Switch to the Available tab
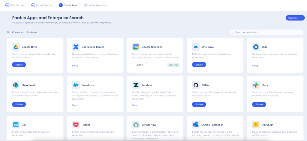 (x=32, y=32)
